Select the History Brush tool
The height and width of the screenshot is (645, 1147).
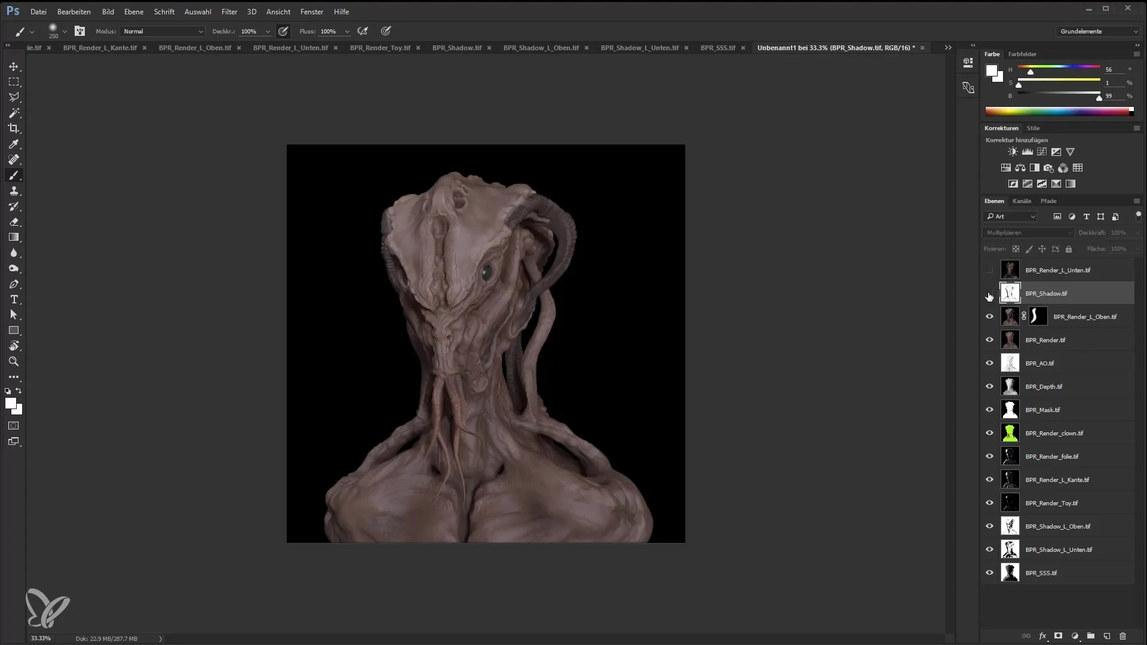(x=14, y=207)
